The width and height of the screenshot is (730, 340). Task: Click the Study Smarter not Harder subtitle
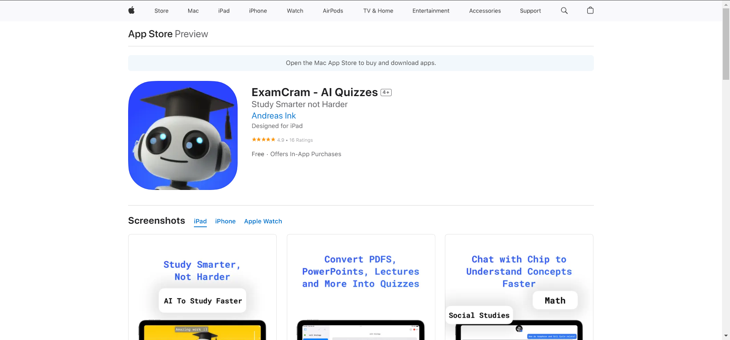coord(300,104)
